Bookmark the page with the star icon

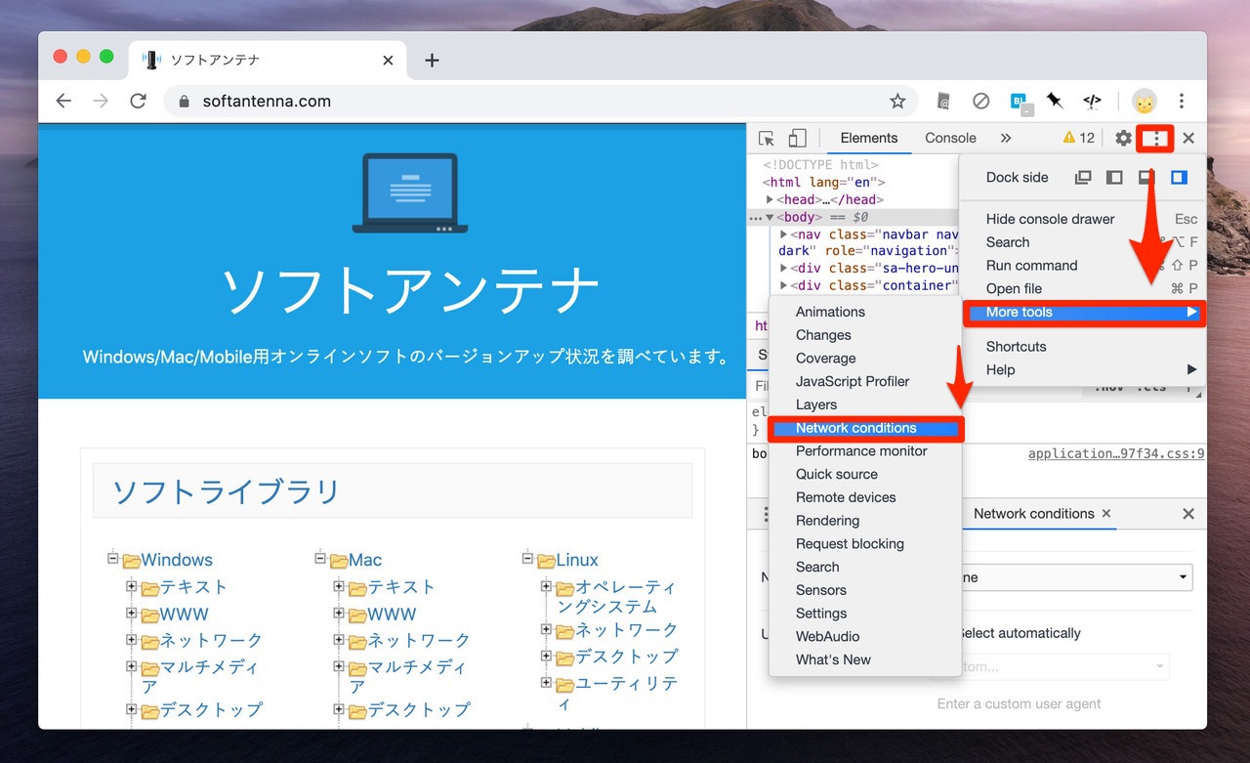[x=897, y=102]
